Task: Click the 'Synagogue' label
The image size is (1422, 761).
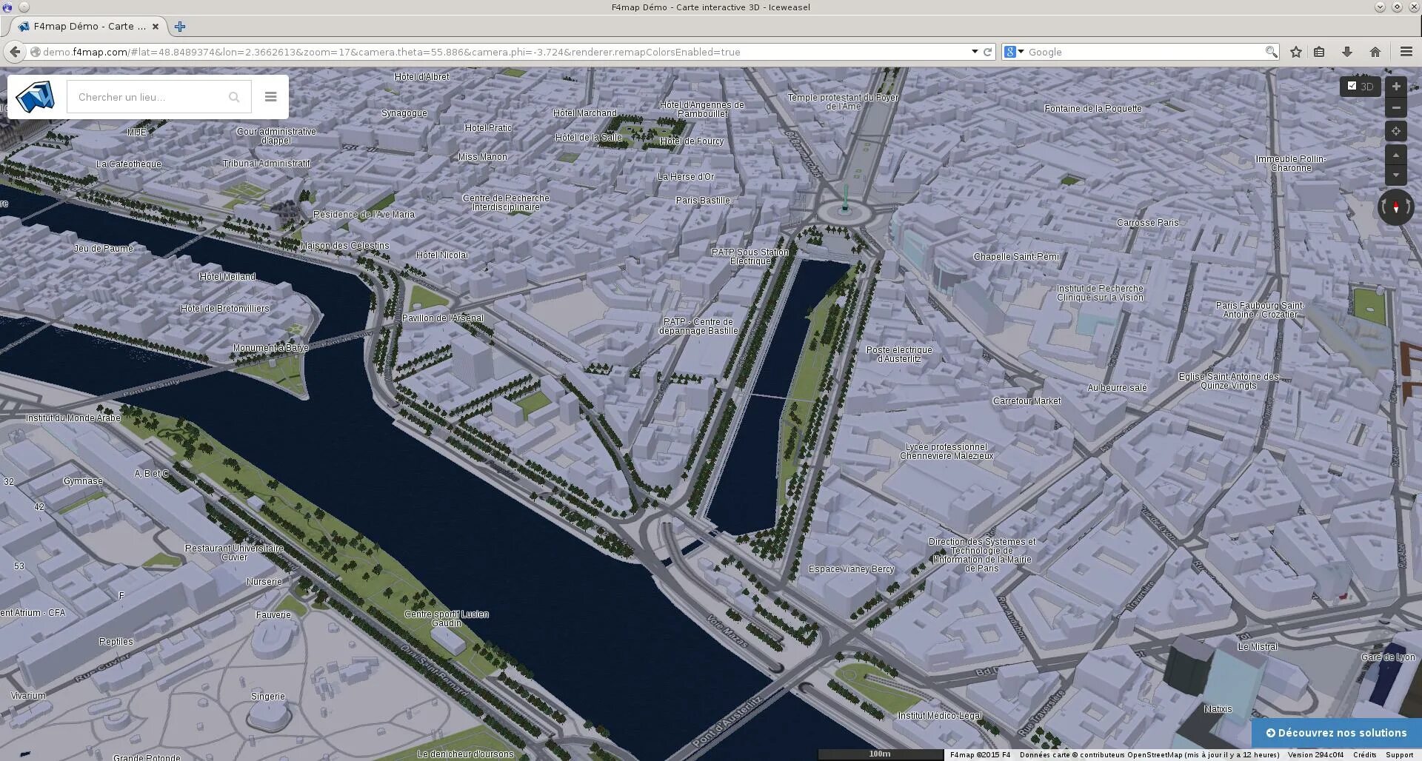Action: (x=404, y=113)
